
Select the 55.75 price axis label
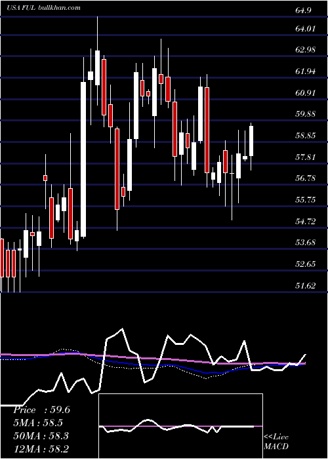click(306, 199)
